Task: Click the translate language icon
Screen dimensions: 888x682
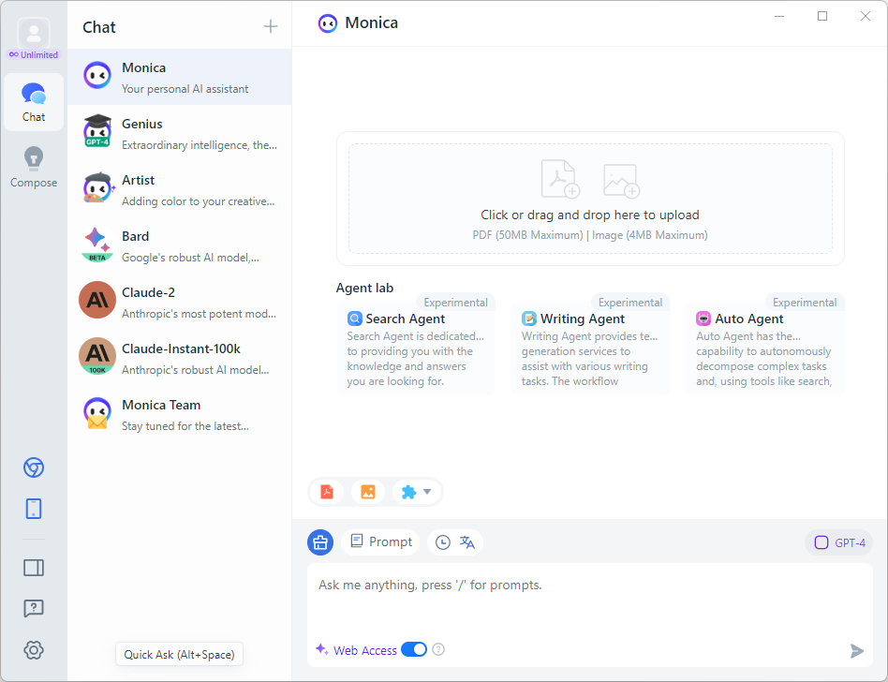Action: tap(467, 542)
